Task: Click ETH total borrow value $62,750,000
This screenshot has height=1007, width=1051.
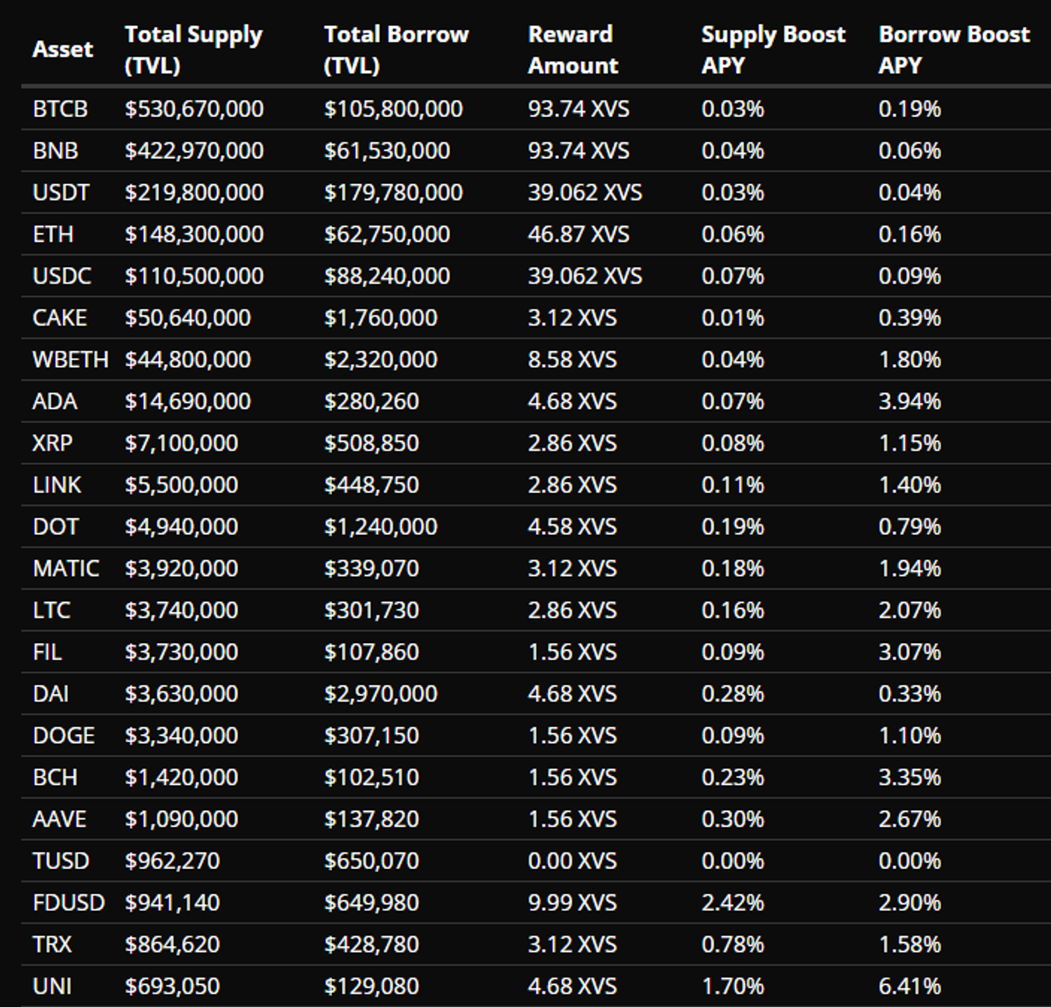Action: tap(387, 234)
